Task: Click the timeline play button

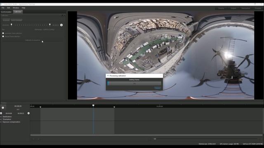Action: pyautogui.click(x=3, y=108)
